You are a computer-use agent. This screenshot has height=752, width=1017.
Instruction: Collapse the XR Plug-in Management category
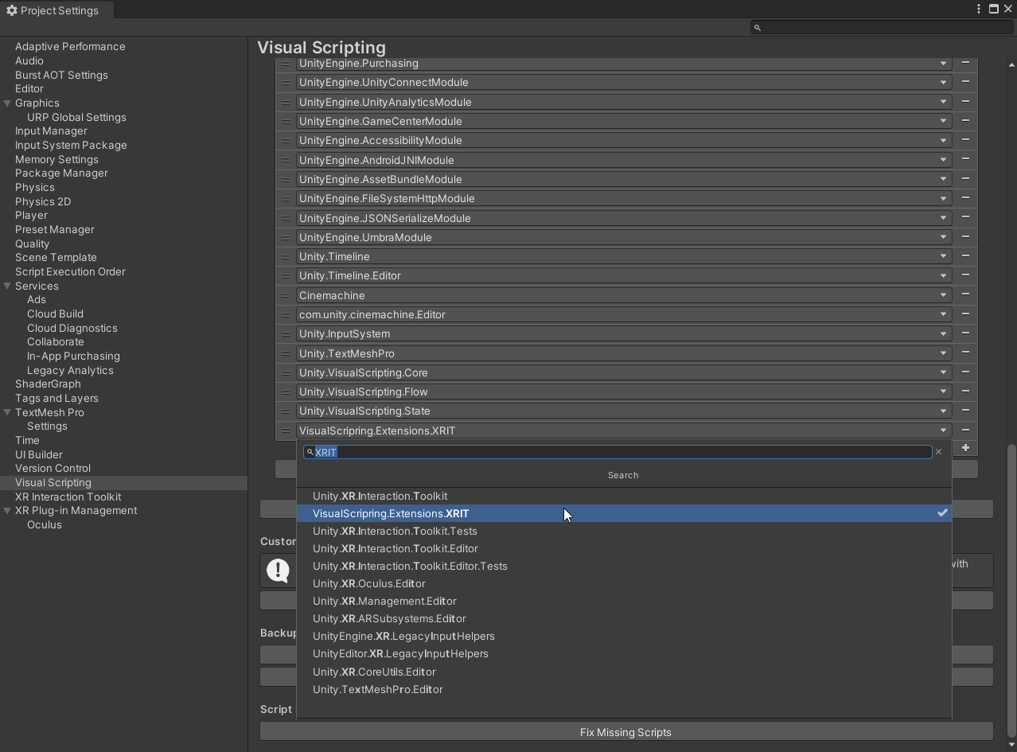coord(7,510)
